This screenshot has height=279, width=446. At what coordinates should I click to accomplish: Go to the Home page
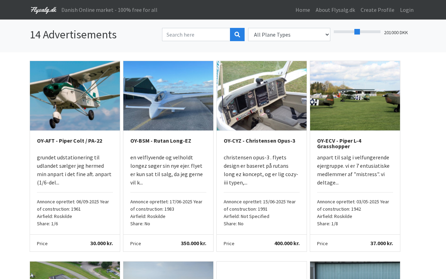pyautogui.click(x=302, y=10)
